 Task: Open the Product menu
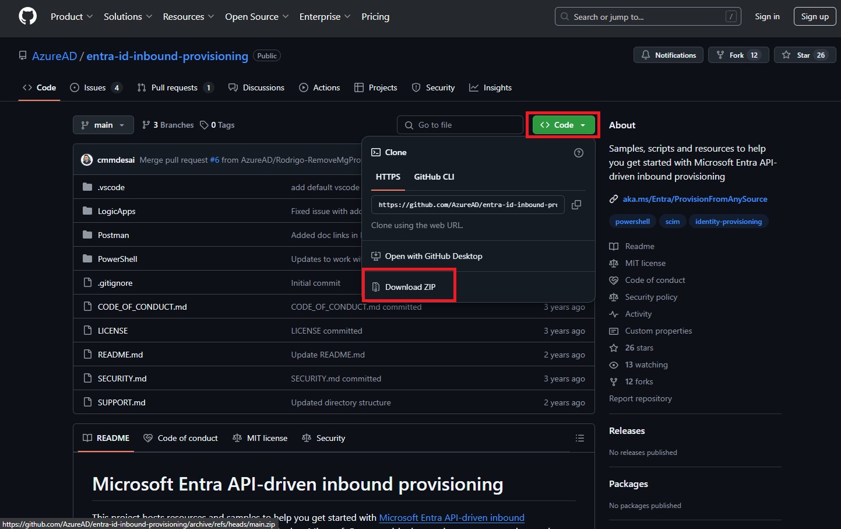pos(71,16)
